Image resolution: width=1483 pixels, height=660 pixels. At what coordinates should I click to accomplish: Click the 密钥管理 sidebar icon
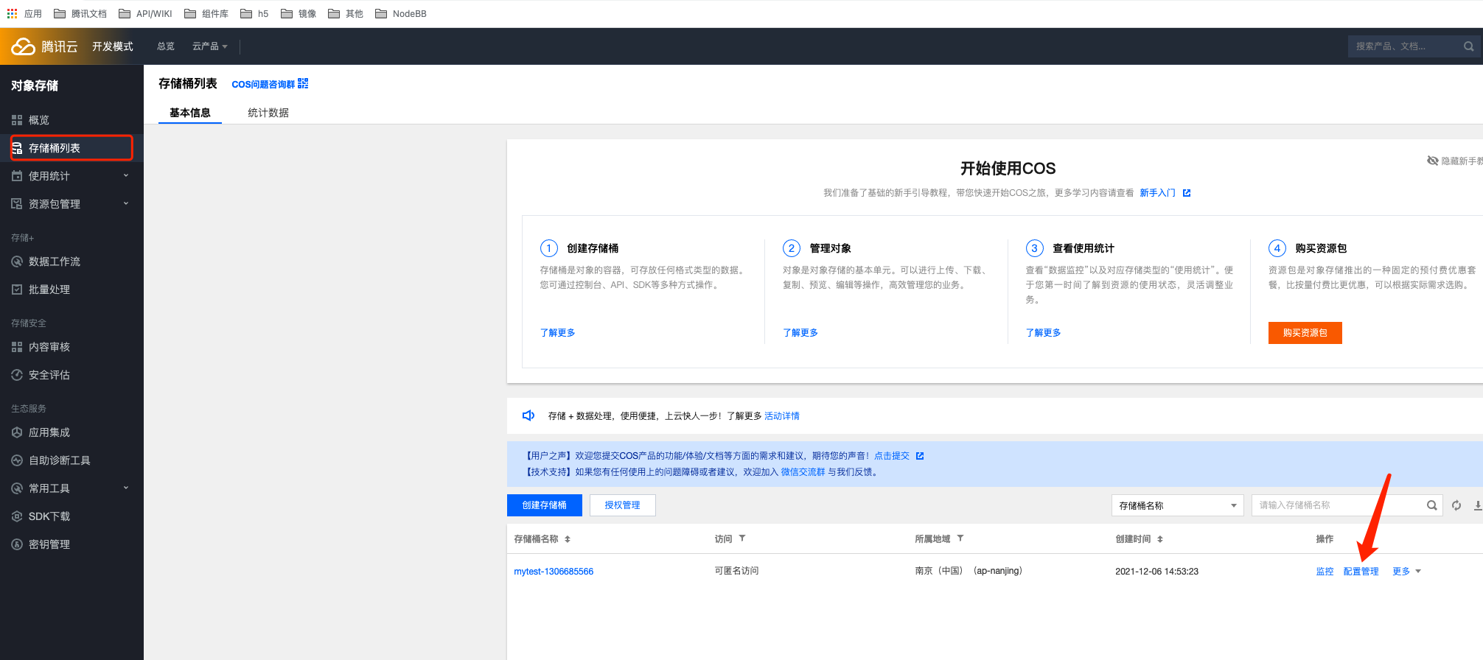(17, 544)
